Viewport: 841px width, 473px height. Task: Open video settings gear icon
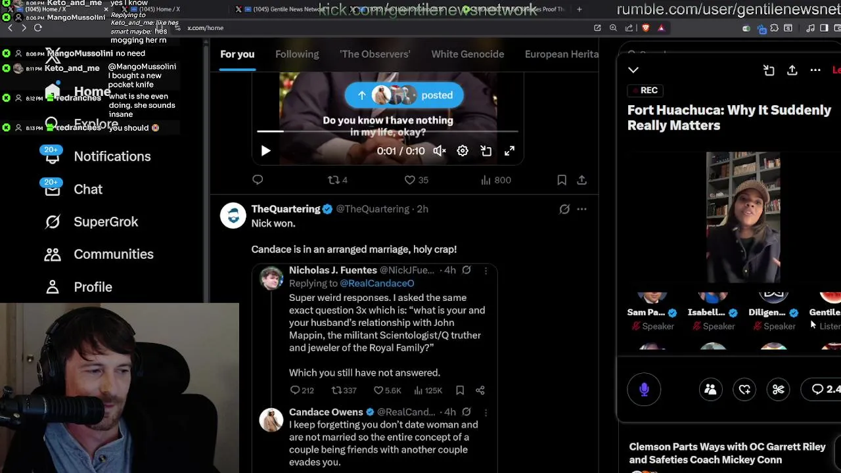[x=463, y=151]
